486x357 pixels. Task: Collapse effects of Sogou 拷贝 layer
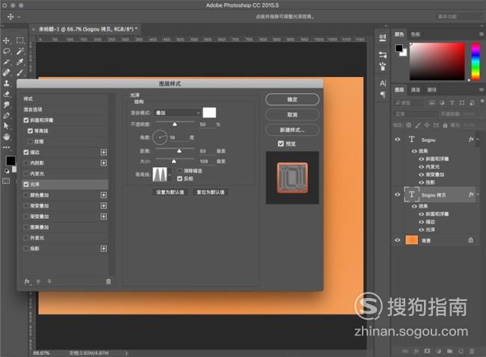tap(478, 195)
